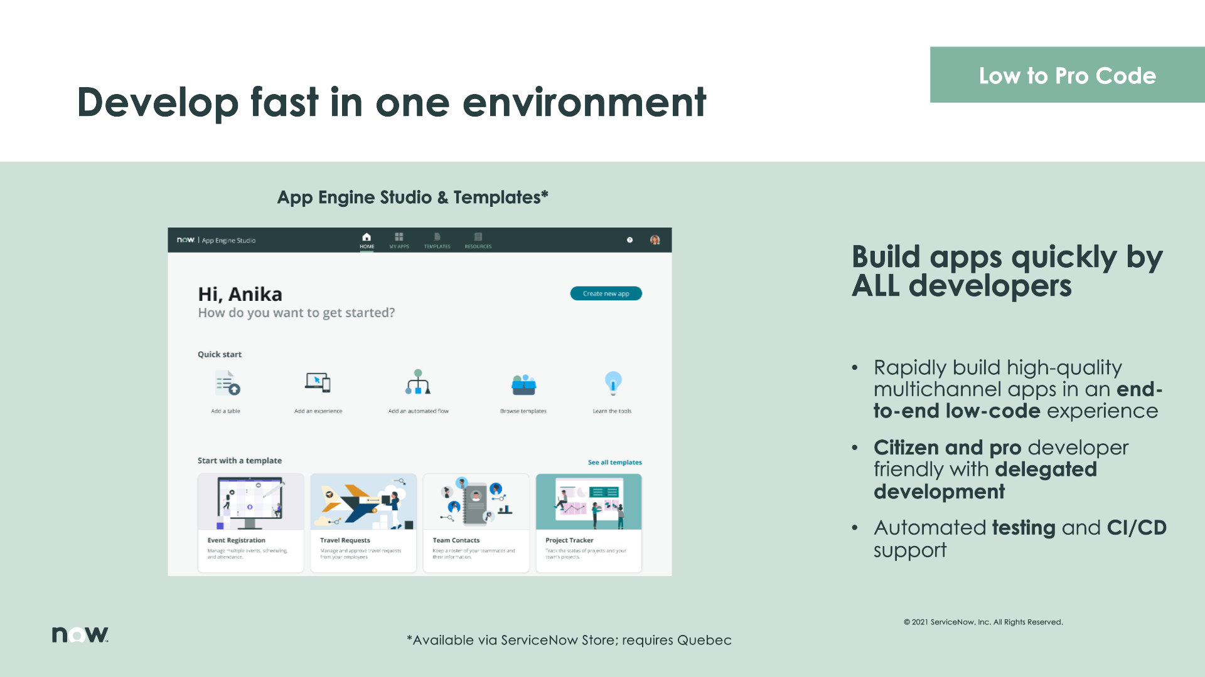Click the "Low to Pro Code" banner
Screen dimensions: 1205x677
coord(1067,75)
